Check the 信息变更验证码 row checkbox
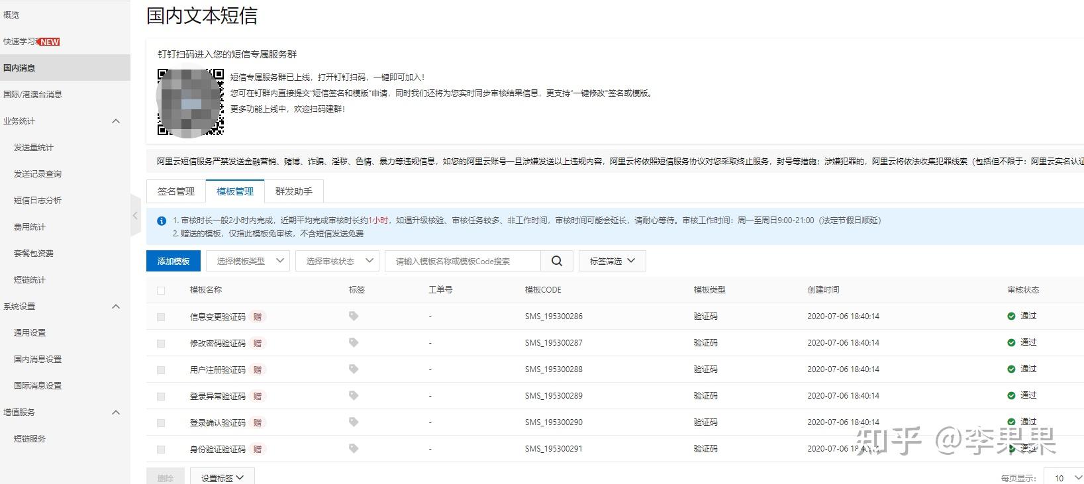1084x484 pixels. click(x=161, y=317)
